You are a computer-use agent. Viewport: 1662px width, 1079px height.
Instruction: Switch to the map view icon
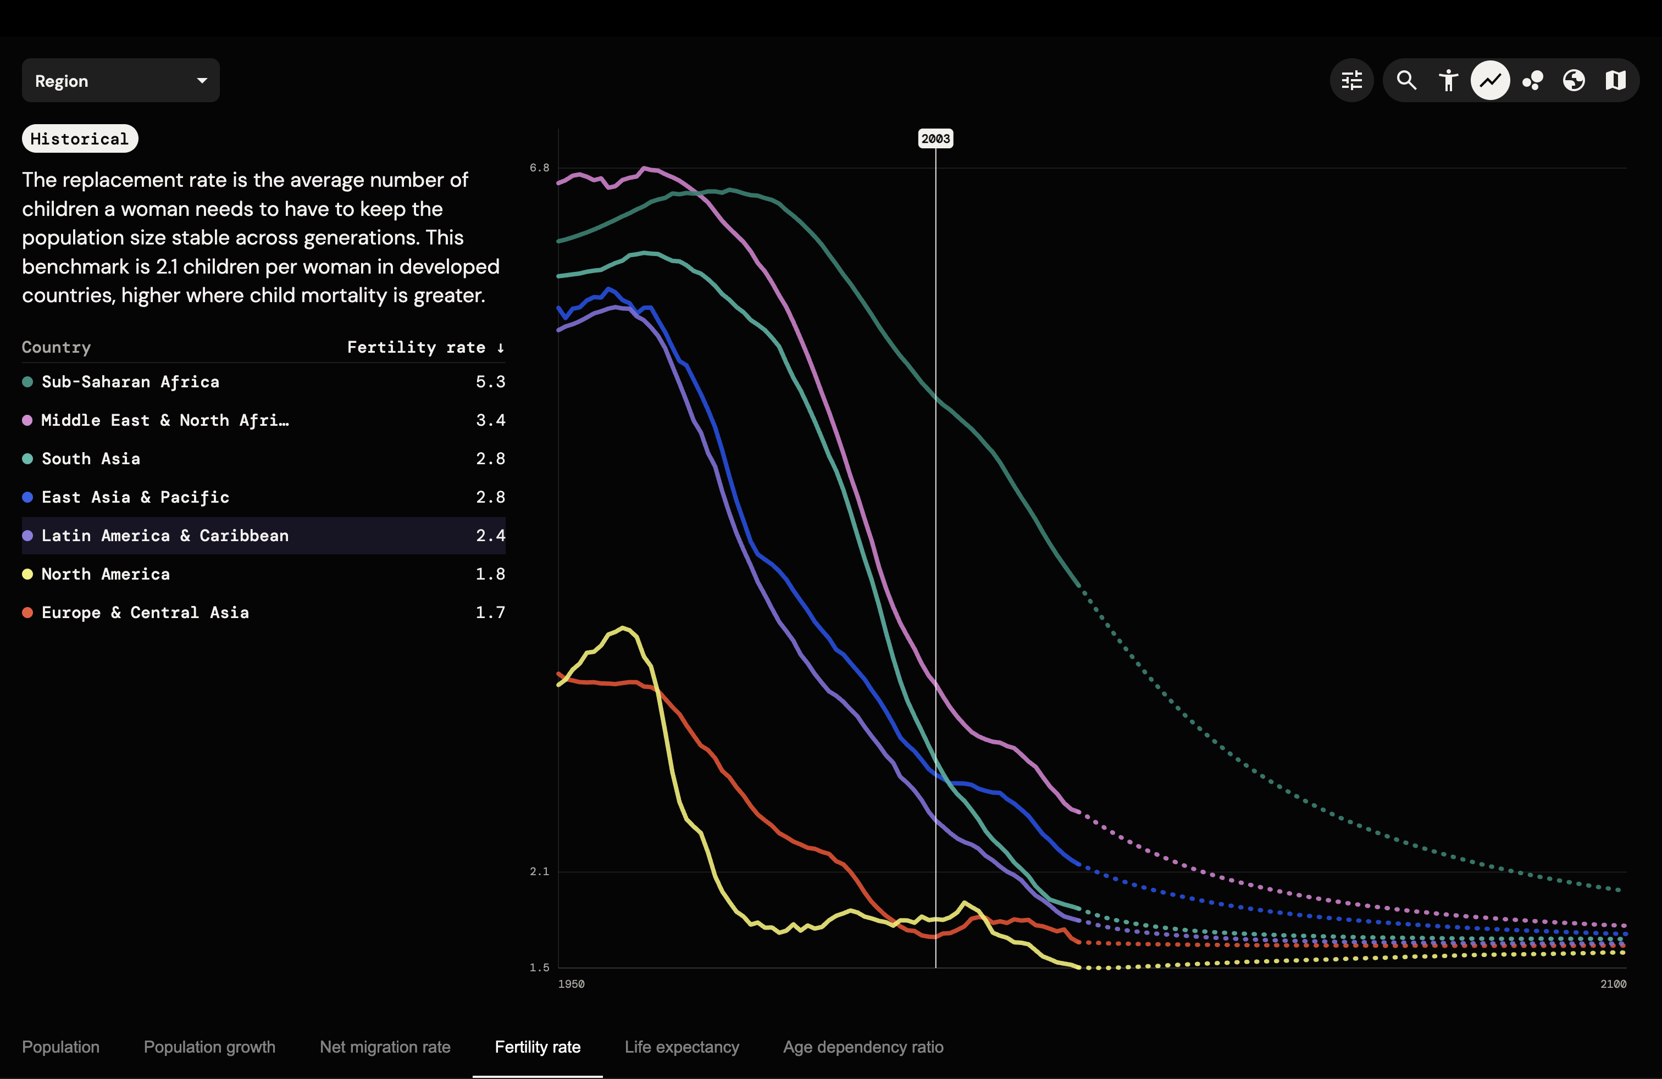click(x=1616, y=81)
